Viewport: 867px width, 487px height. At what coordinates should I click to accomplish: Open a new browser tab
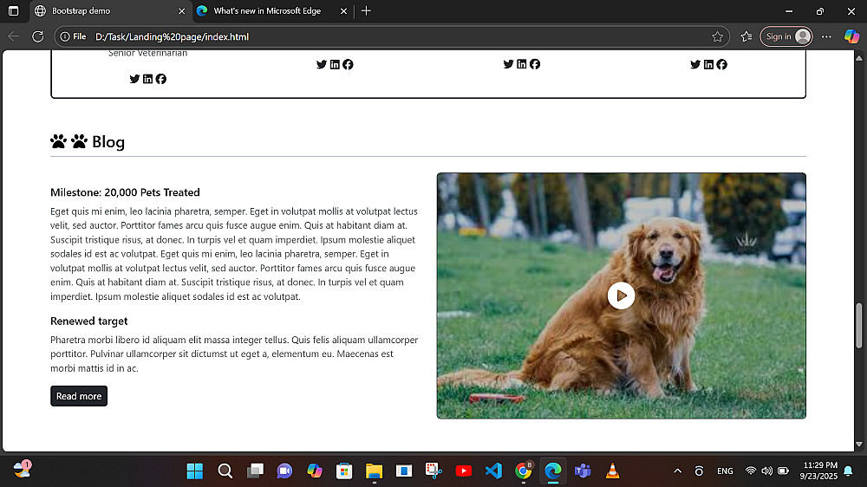click(366, 11)
